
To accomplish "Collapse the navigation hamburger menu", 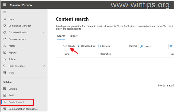I will [x=5, y=12].
